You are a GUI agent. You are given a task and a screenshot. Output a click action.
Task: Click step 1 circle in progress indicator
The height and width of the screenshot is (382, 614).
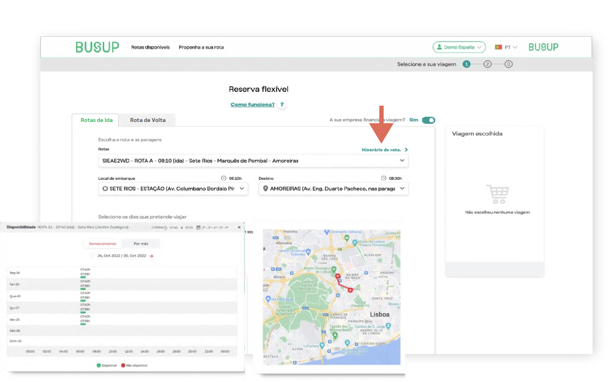466,64
